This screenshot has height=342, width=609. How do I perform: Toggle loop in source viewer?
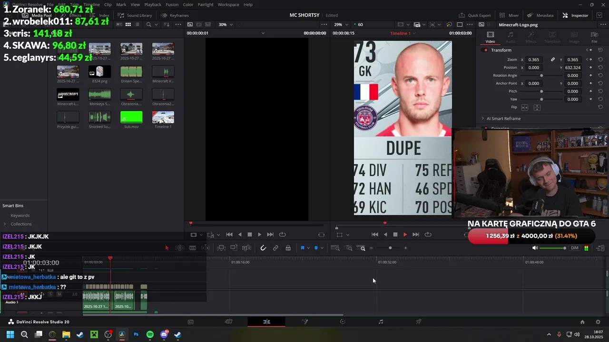click(283, 235)
